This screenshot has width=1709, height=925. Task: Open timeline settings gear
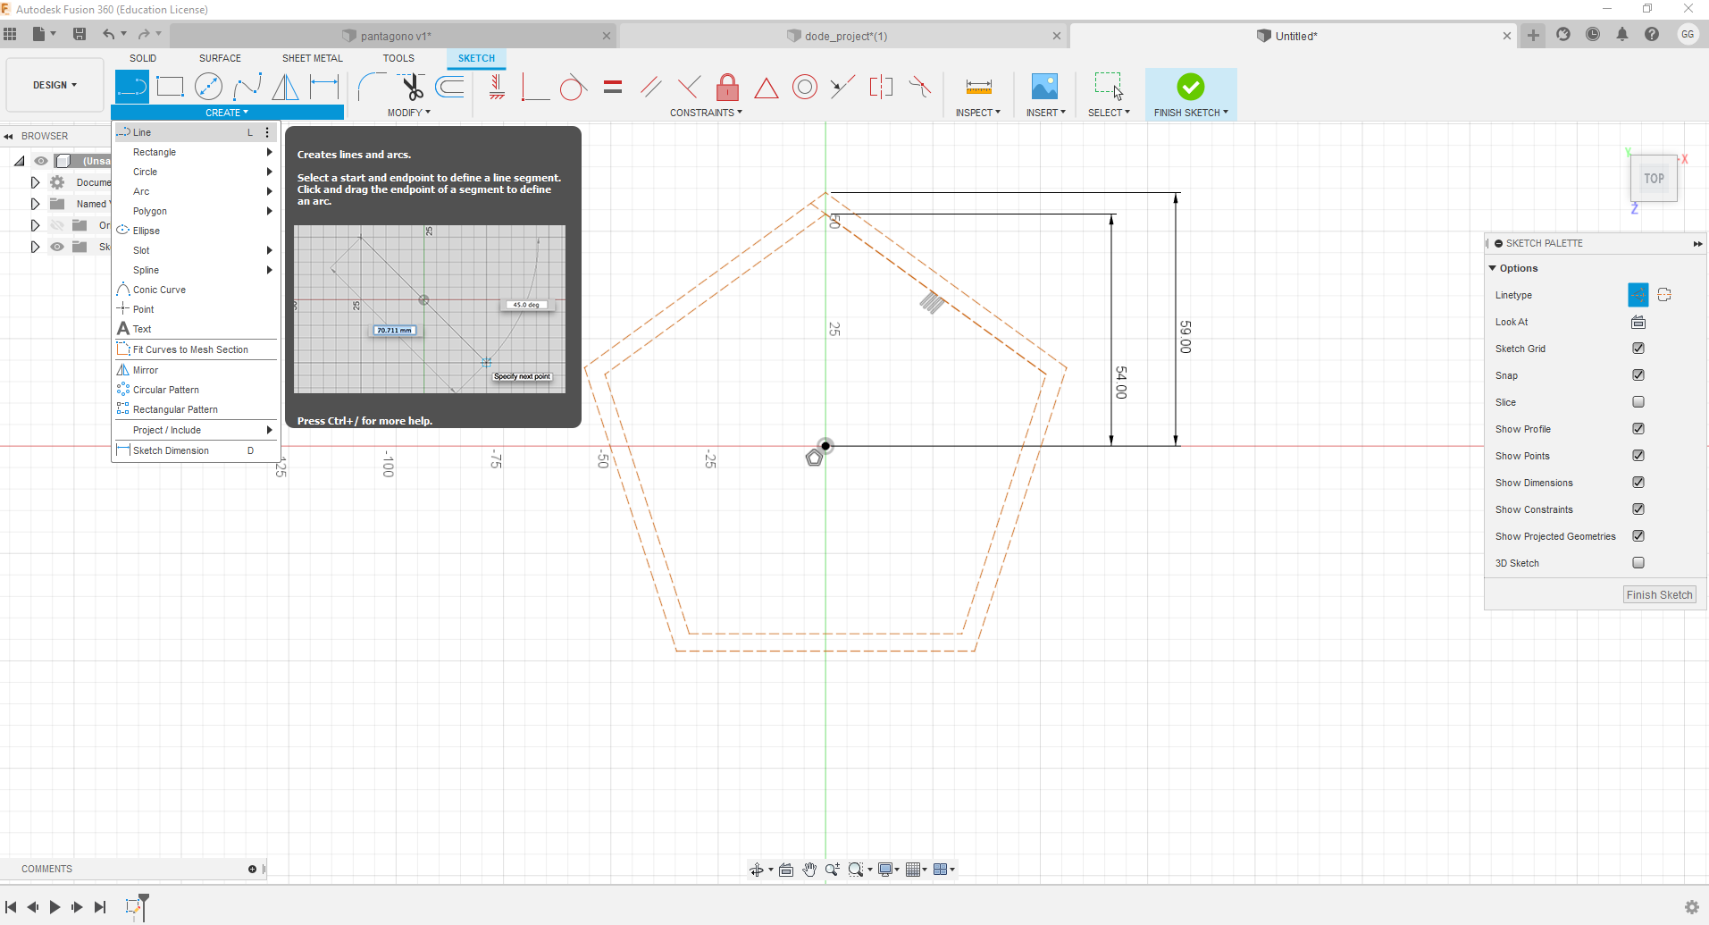(1691, 907)
